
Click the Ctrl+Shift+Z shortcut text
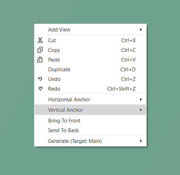pos(121,89)
